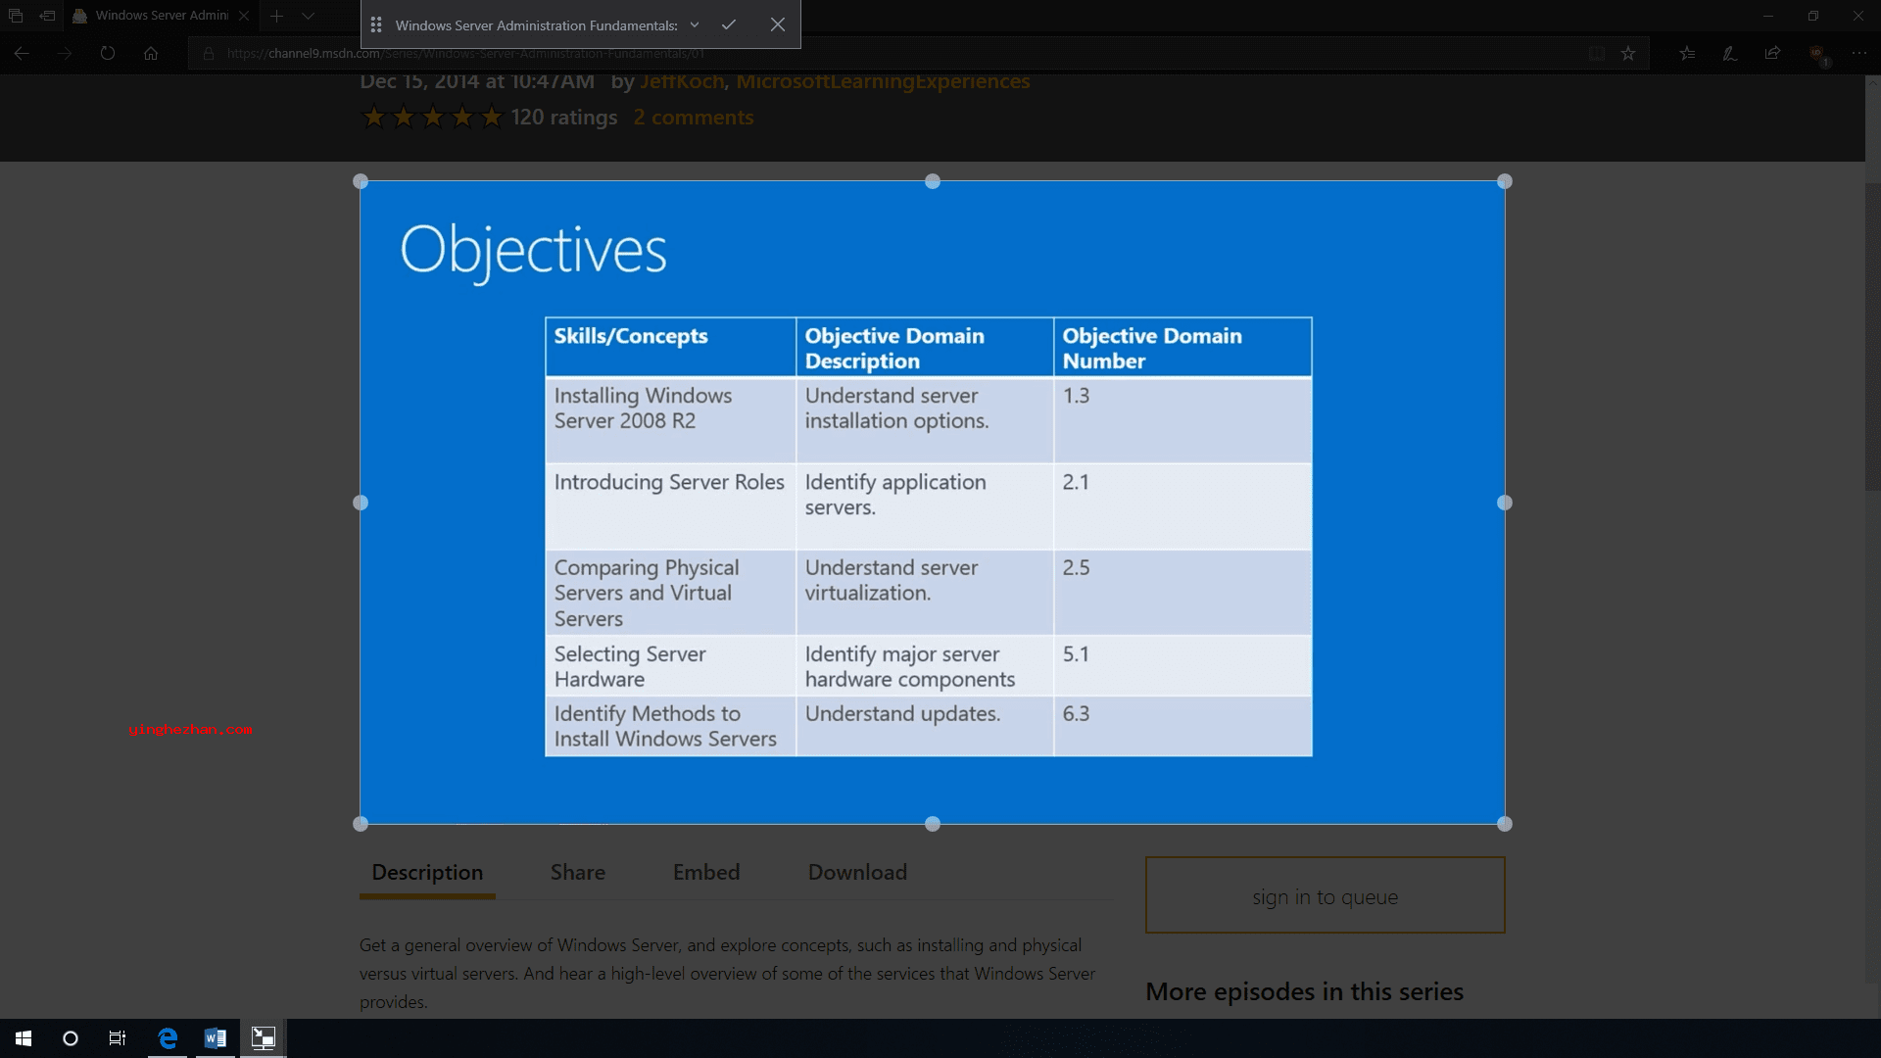Open the Windows Start menu

(24, 1038)
